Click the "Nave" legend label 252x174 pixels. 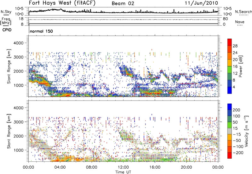239,22
